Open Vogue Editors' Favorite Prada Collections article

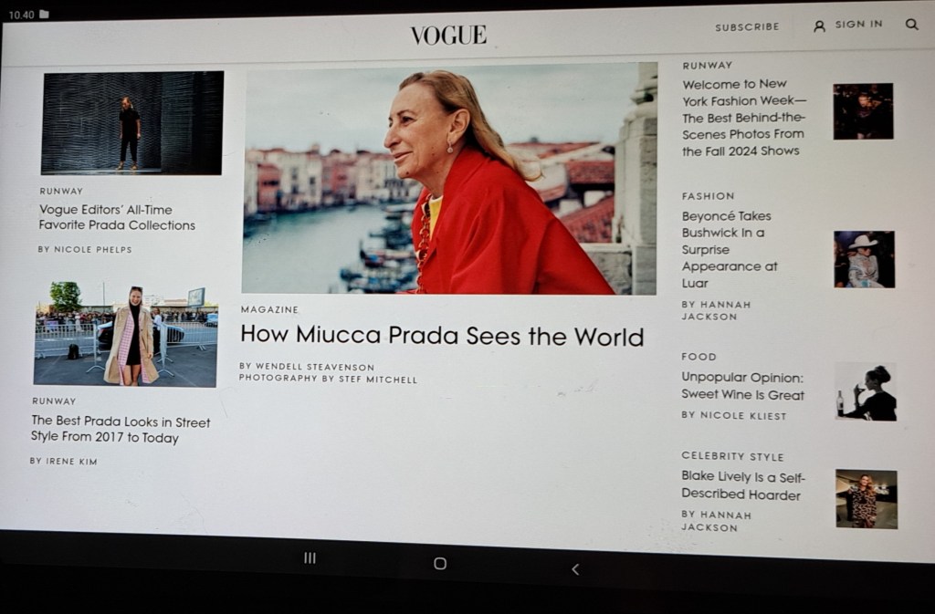pos(117,217)
